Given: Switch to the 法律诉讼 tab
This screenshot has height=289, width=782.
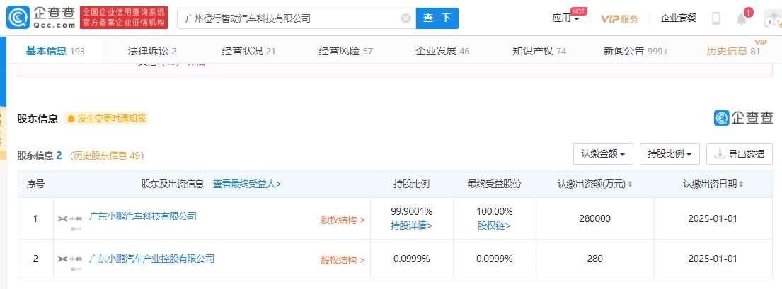Looking at the screenshot, I should (152, 51).
